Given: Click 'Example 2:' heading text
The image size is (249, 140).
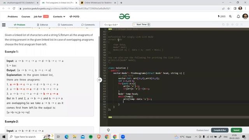Looking at the screenshot, I should tap(12, 122).
